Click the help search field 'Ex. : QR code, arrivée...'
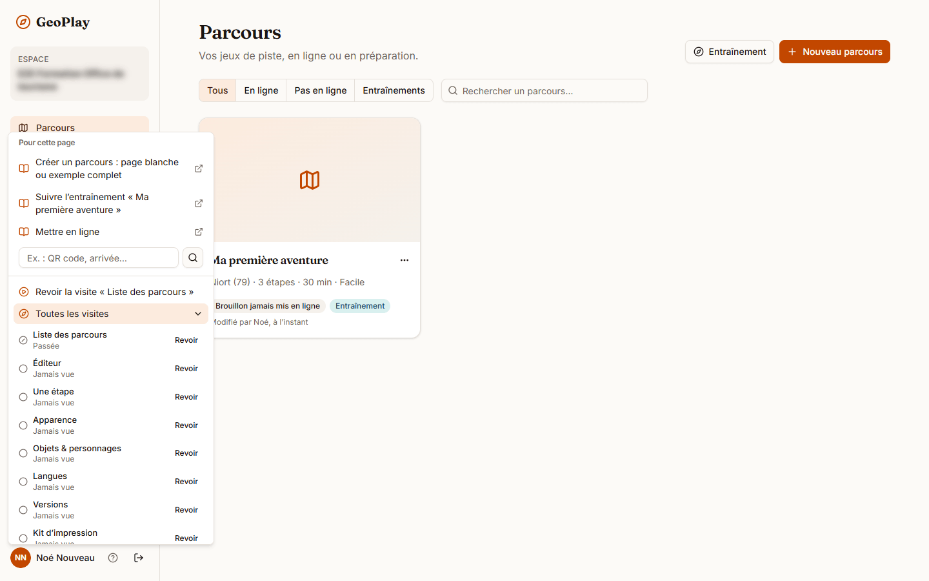This screenshot has height=581, width=929. 99,258
